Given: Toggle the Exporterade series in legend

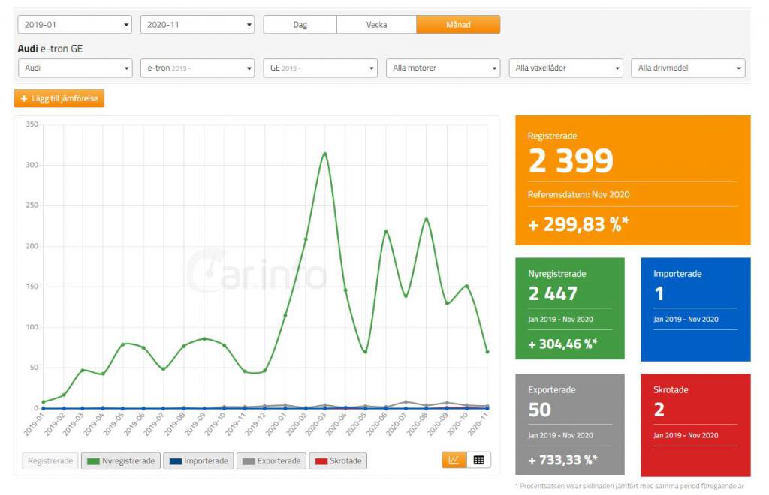Looking at the screenshot, I should click(271, 460).
